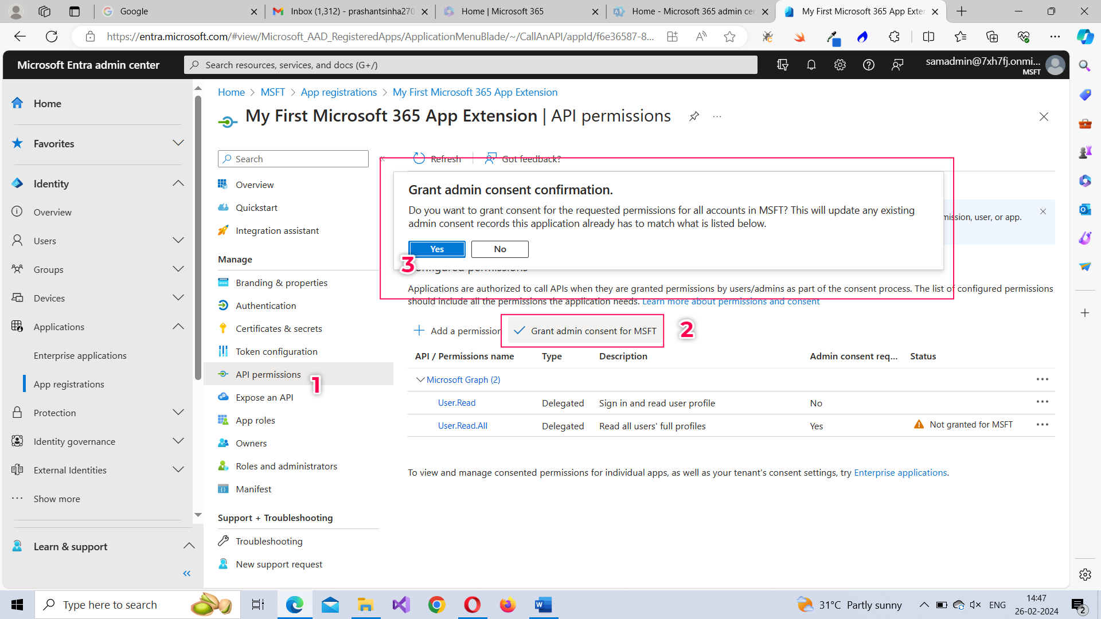Click Grant admin consent for MSFT

tap(585, 331)
